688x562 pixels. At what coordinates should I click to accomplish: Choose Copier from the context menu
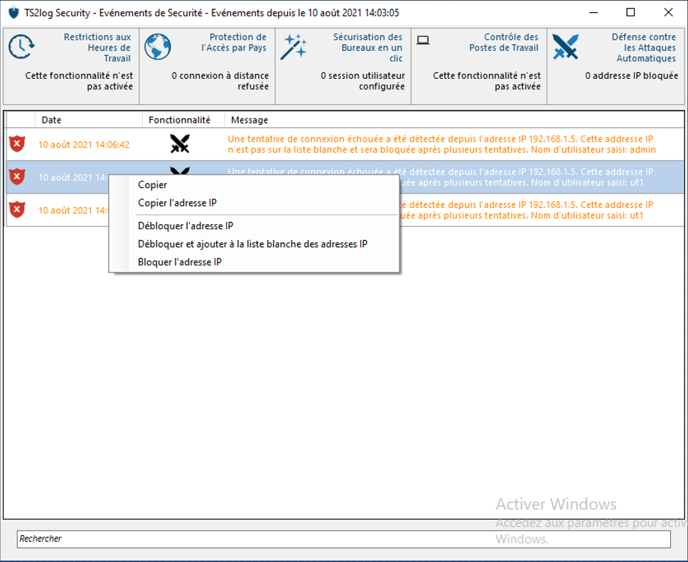[152, 185]
